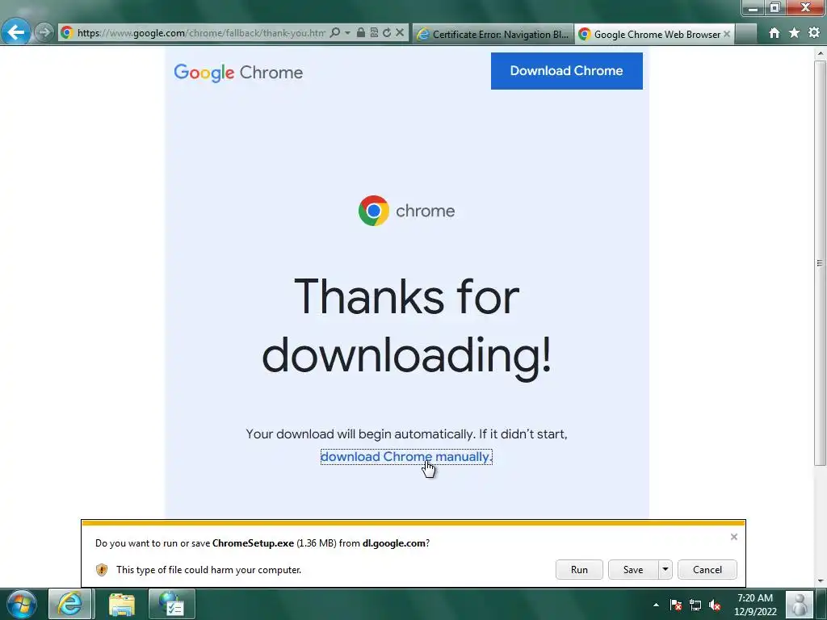
Task: Click 'This type of file could harm' text
Action: [209, 570]
